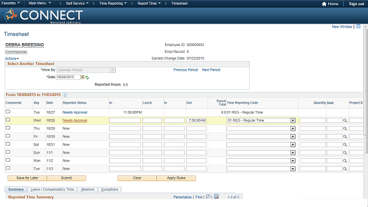Screen dimensions: 368x207
Task: Click the Home house icon
Action: pyautogui.click(x=324, y=4)
